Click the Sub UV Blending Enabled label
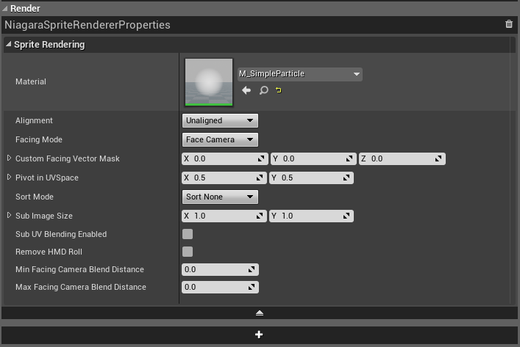Screen dimensions: 520x347 click(61, 234)
